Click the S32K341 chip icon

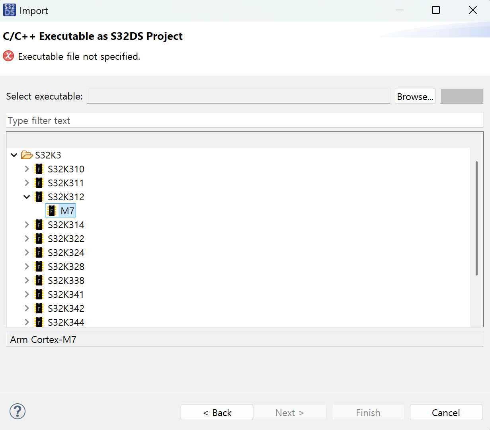click(x=39, y=294)
